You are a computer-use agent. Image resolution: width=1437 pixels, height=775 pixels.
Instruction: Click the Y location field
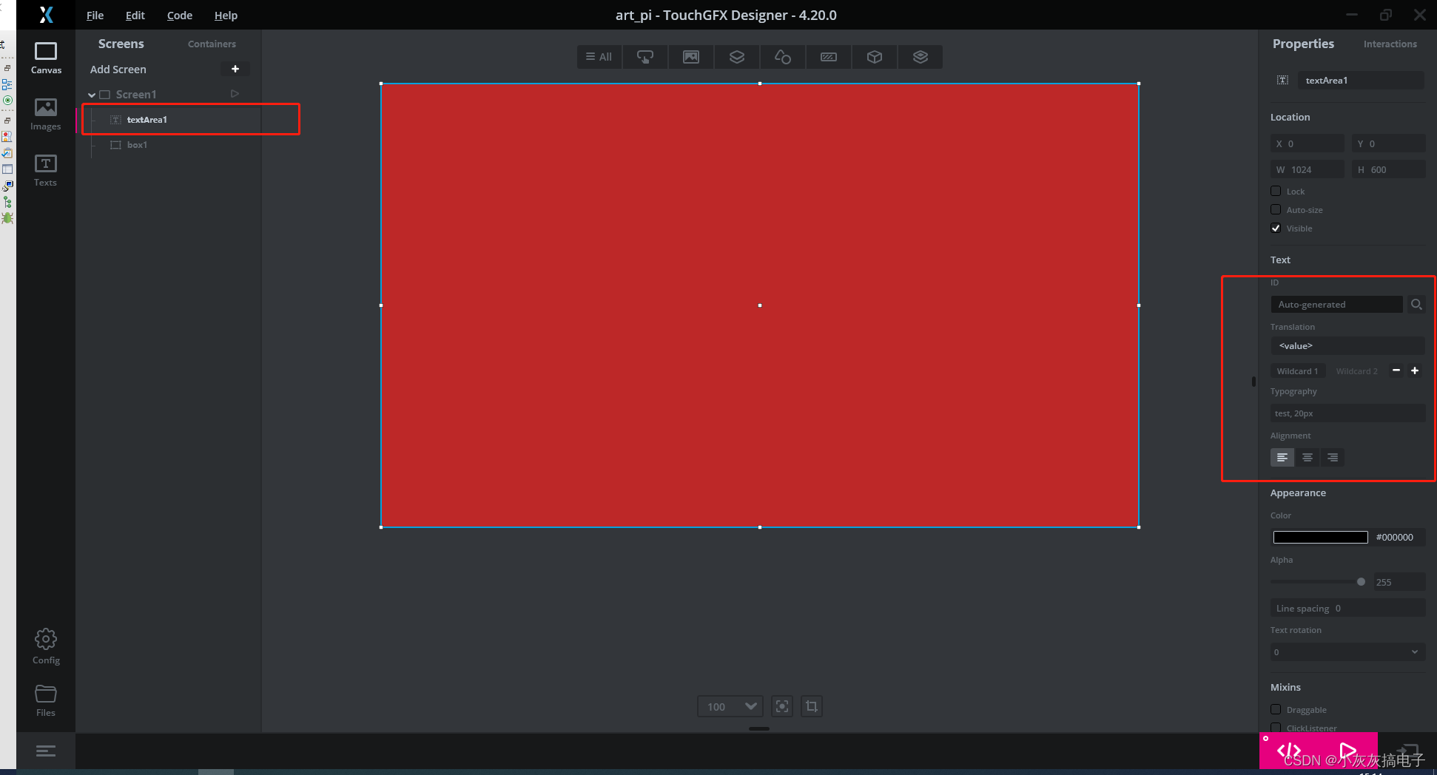tap(1388, 143)
